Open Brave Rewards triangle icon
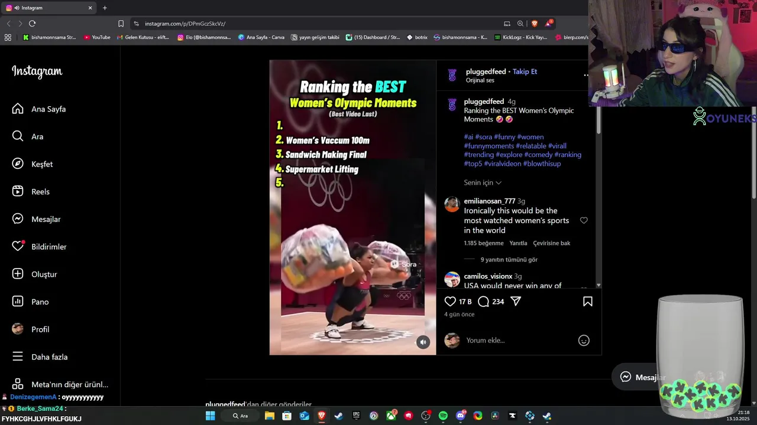Viewport: 757px width, 425px height. coord(549,24)
